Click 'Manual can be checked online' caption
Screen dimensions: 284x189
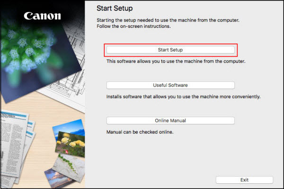140,132
